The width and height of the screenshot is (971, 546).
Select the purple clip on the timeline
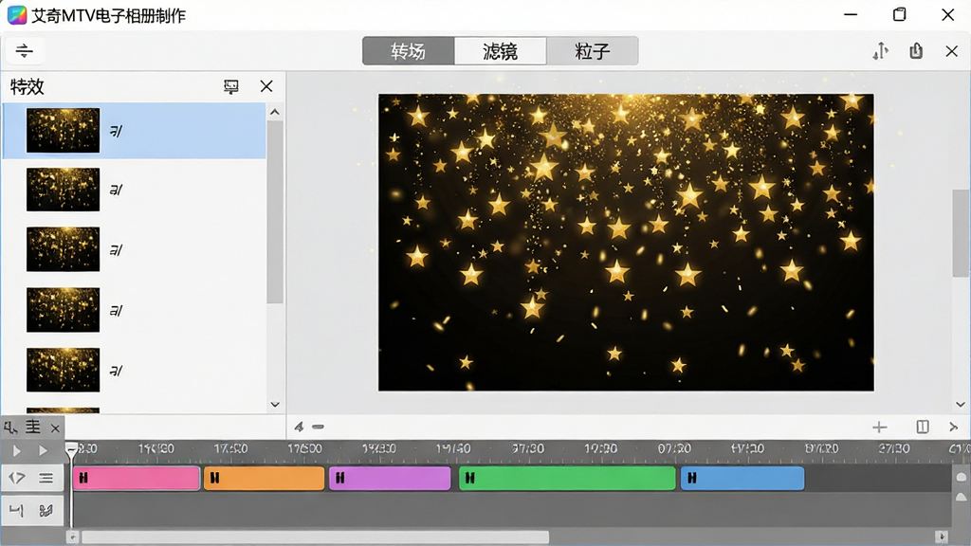(390, 479)
